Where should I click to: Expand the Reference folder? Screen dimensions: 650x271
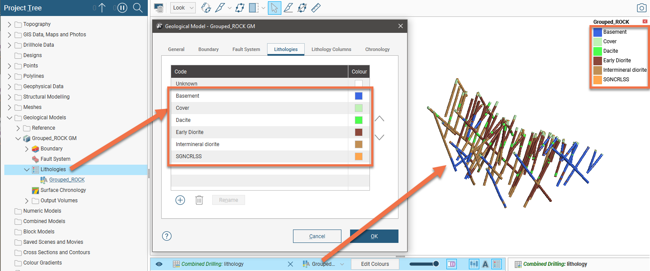pyautogui.click(x=18, y=128)
